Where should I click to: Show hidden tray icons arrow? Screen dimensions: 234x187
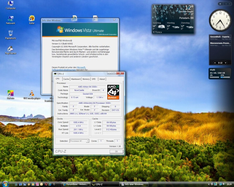coord(209,184)
